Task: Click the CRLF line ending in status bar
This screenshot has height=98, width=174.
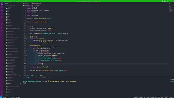Action: (x=148, y=97)
